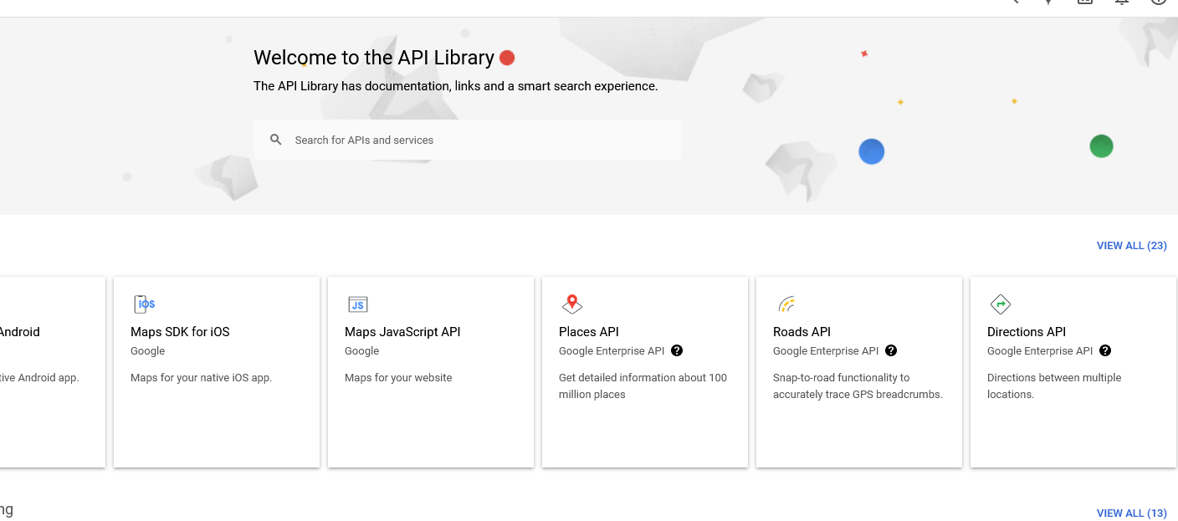The height and width of the screenshot is (521, 1178).
Task: Click the magnifier icon in the search box
Action: [275, 140]
